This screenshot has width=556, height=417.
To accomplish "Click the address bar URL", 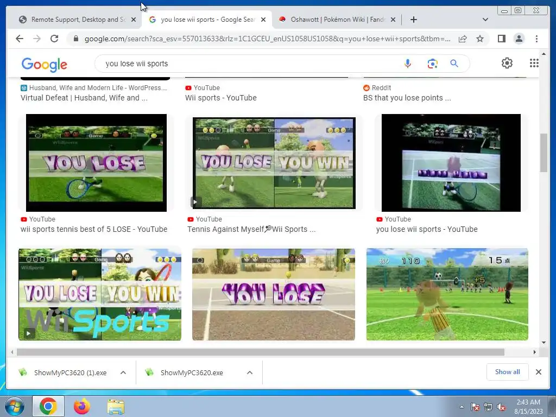I will (x=268, y=39).
